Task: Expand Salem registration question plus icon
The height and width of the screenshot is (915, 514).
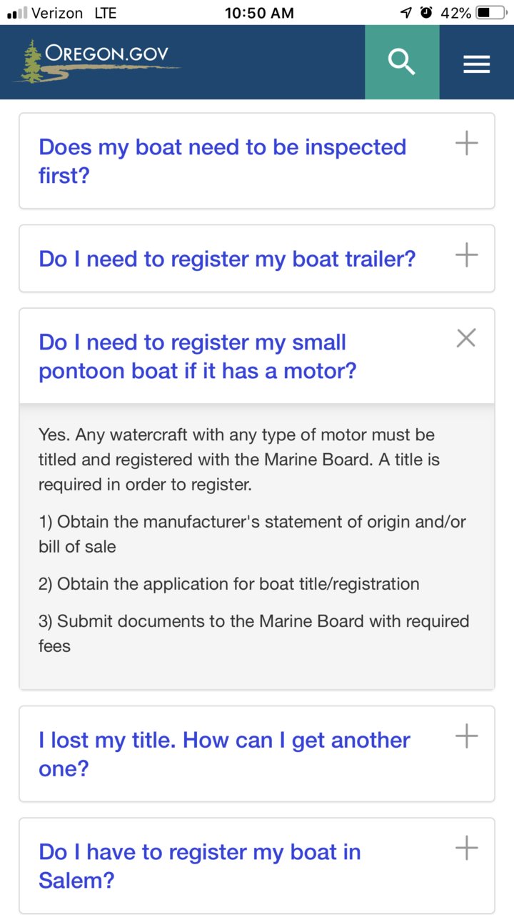Action: (467, 849)
